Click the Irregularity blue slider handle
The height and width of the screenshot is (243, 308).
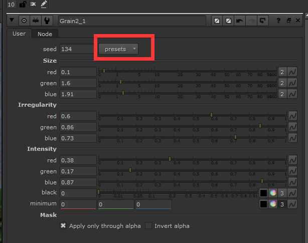(x=235, y=136)
